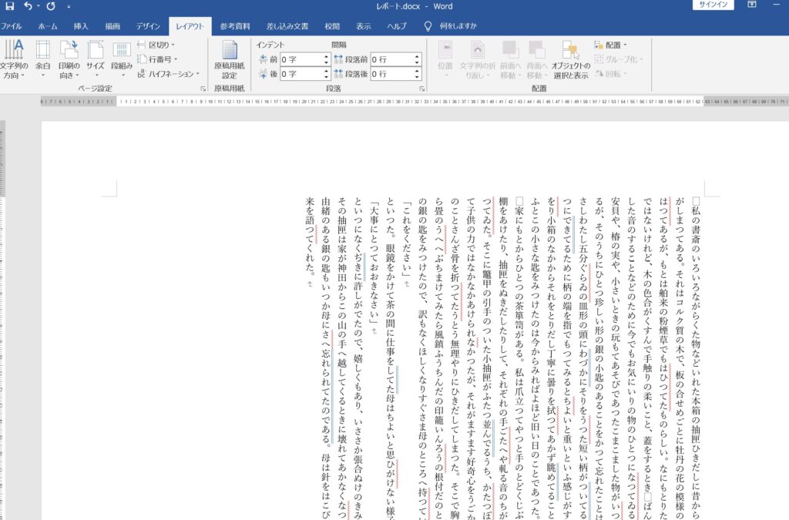Switch to the 校閲 tab
Image resolution: width=789 pixels, height=520 pixels.
pyautogui.click(x=332, y=26)
